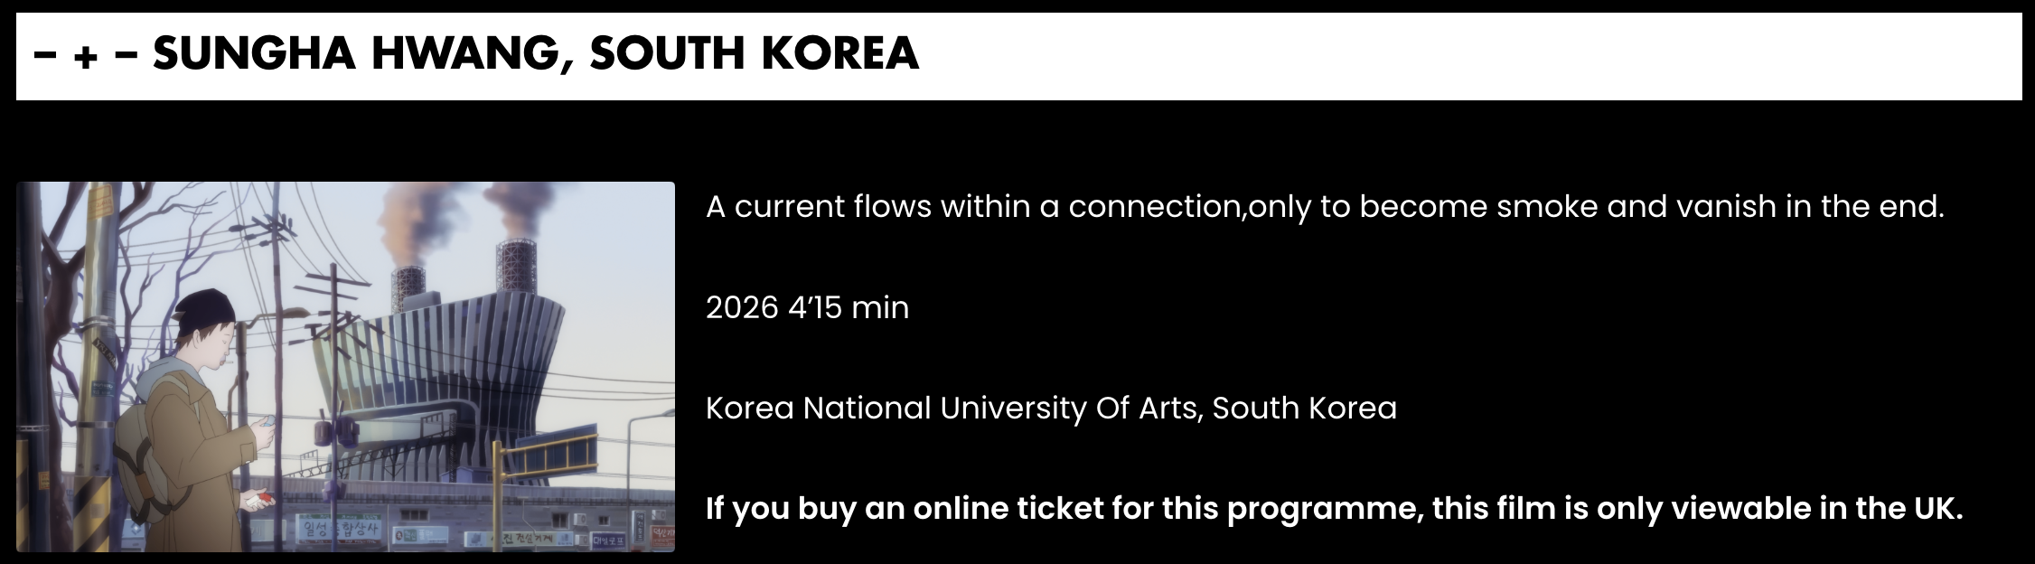Click the bold online ticket notice
Screen dimensions: 2035x564
click(1335, 509)
